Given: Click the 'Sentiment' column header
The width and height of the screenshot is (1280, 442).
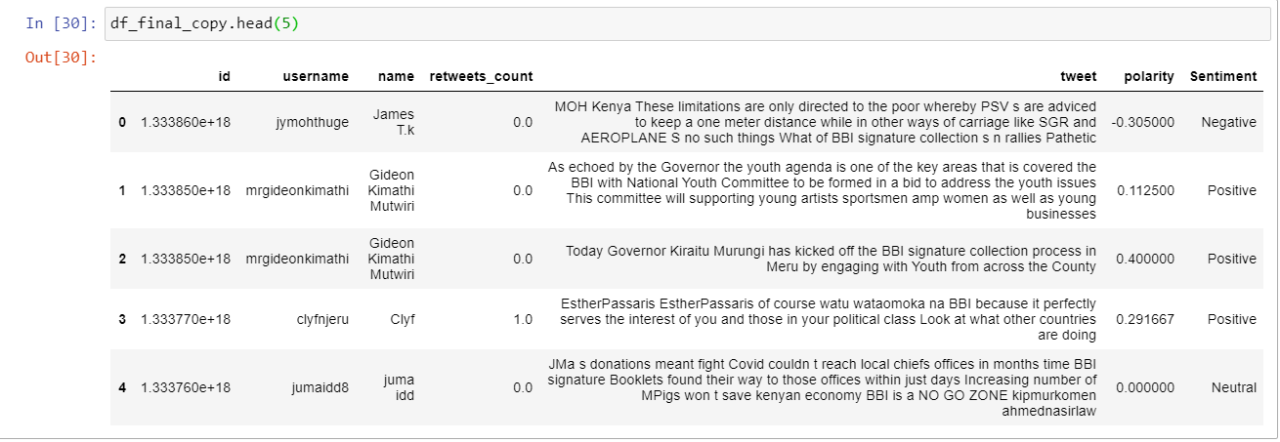Looking at the screenshot, I should tap(1222, 76).
